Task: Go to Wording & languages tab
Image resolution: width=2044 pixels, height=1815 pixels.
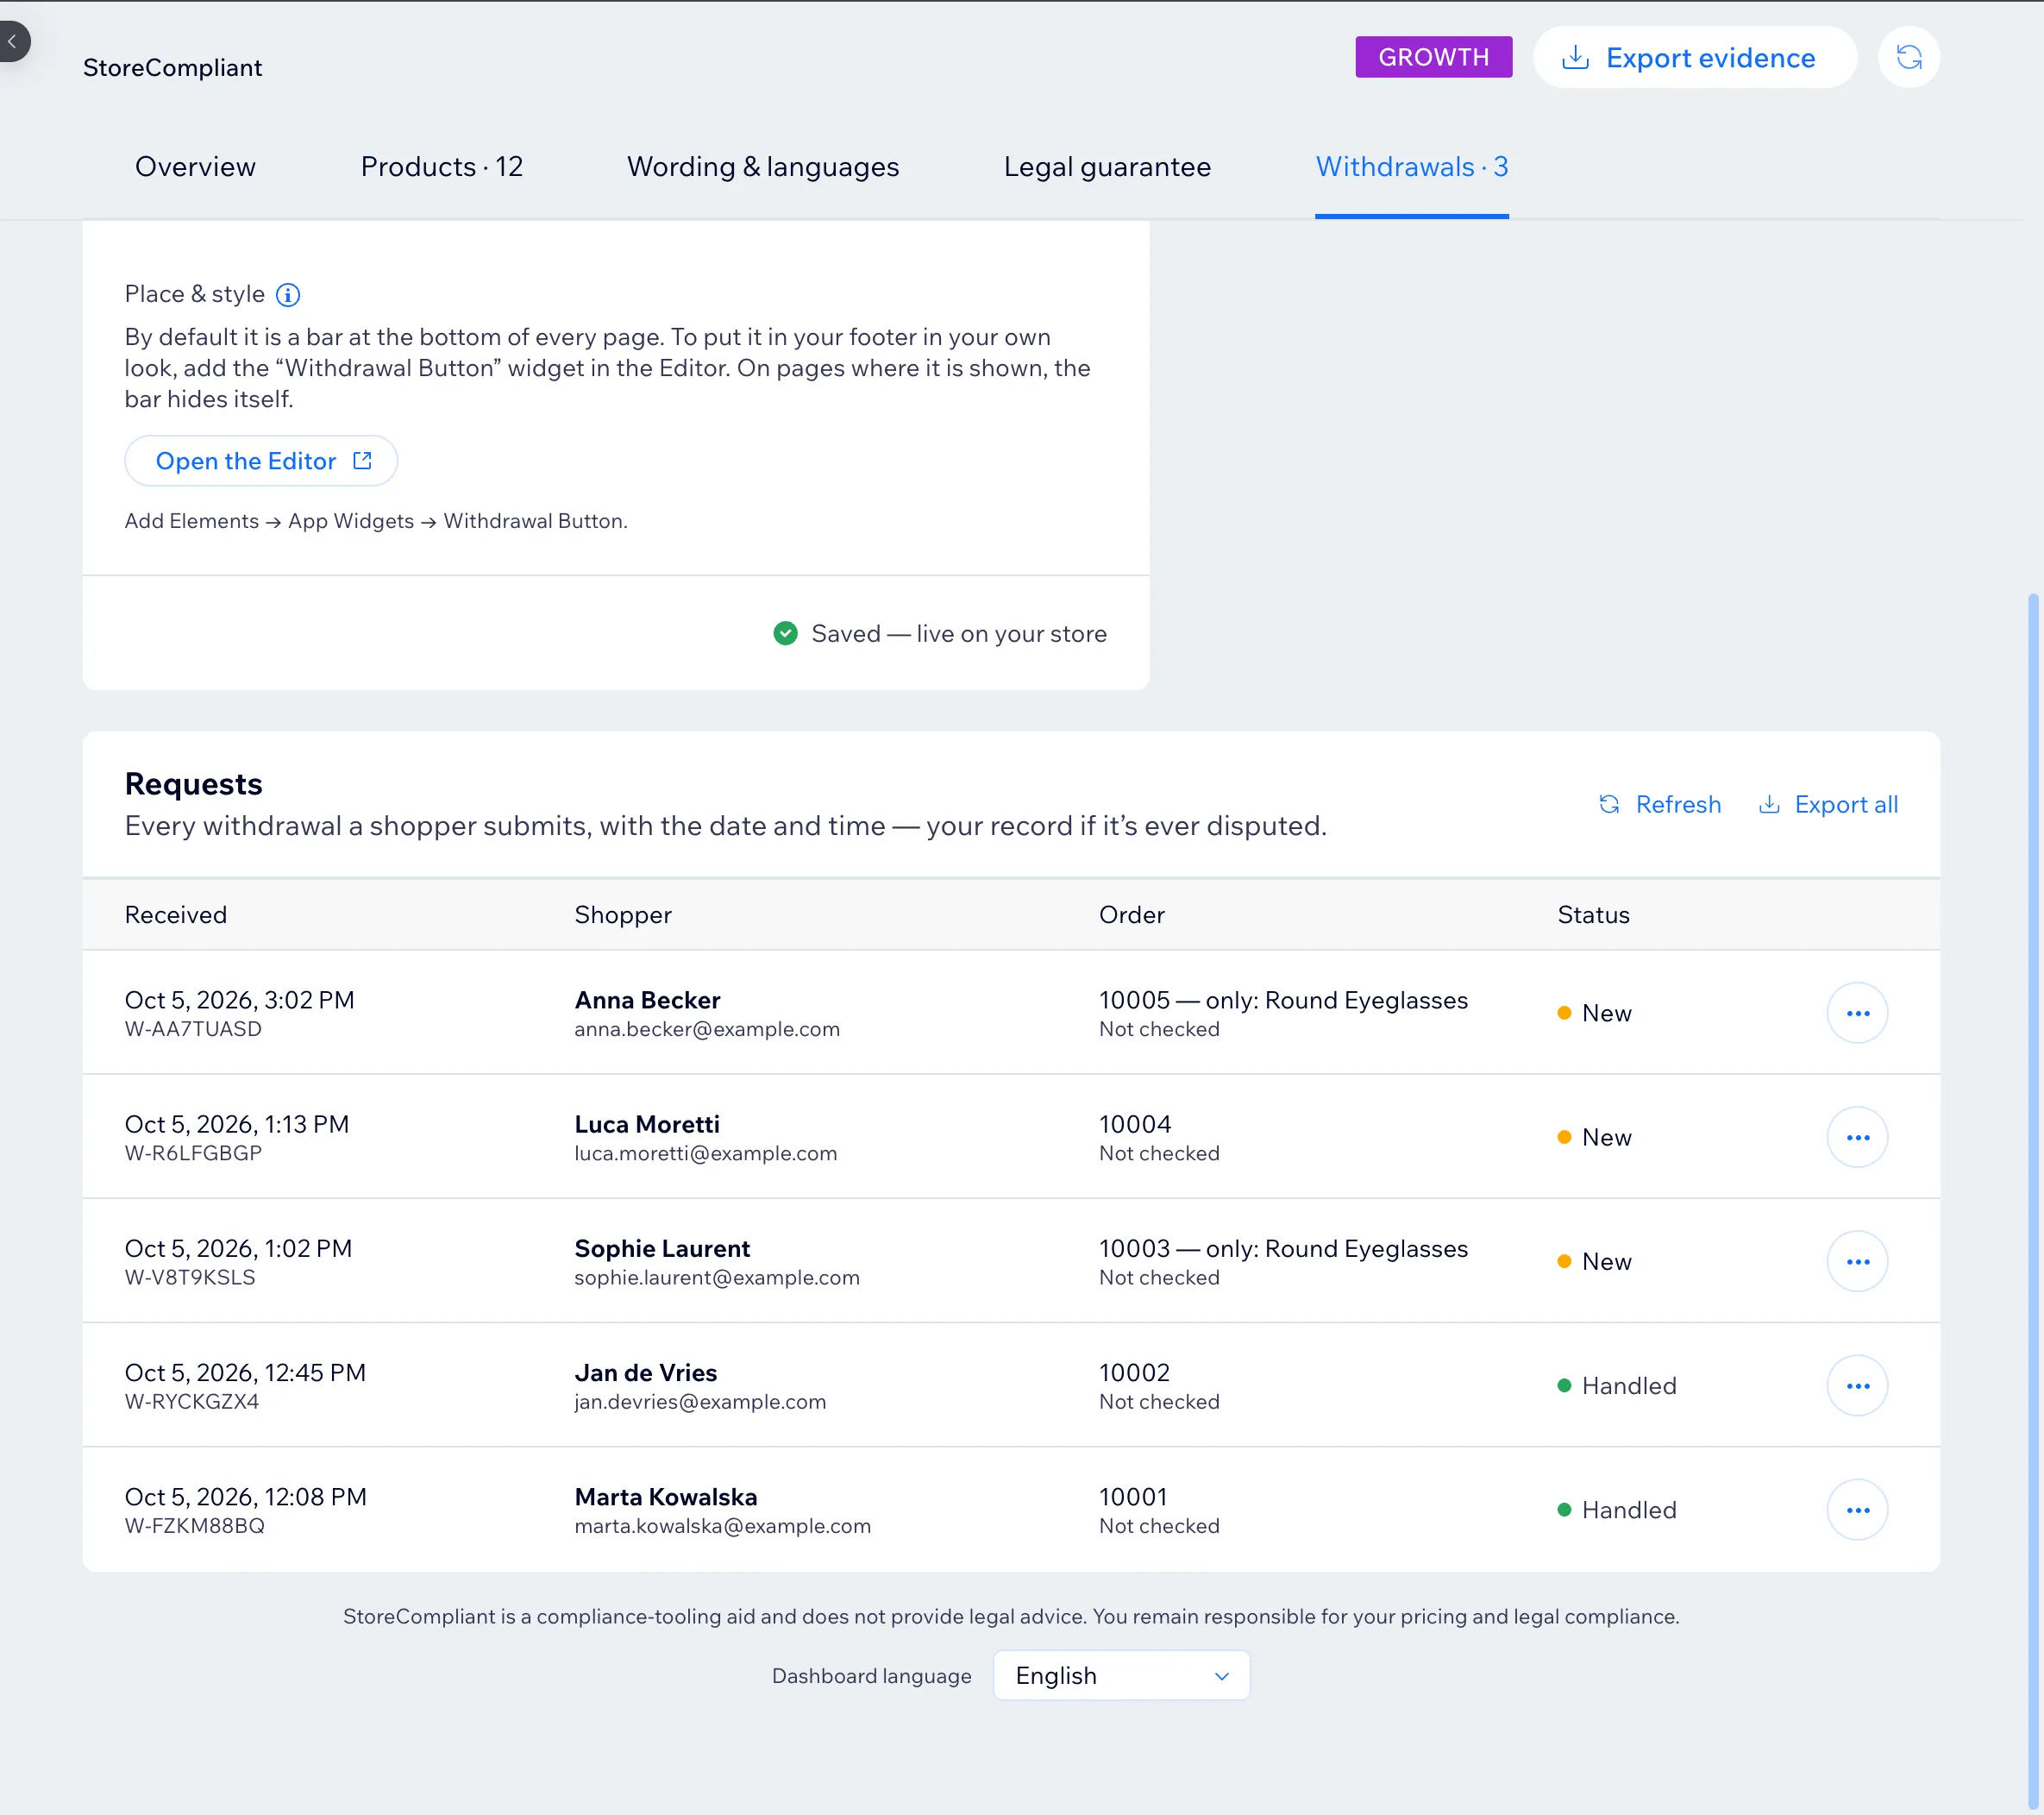Action: tap(763, 166)
